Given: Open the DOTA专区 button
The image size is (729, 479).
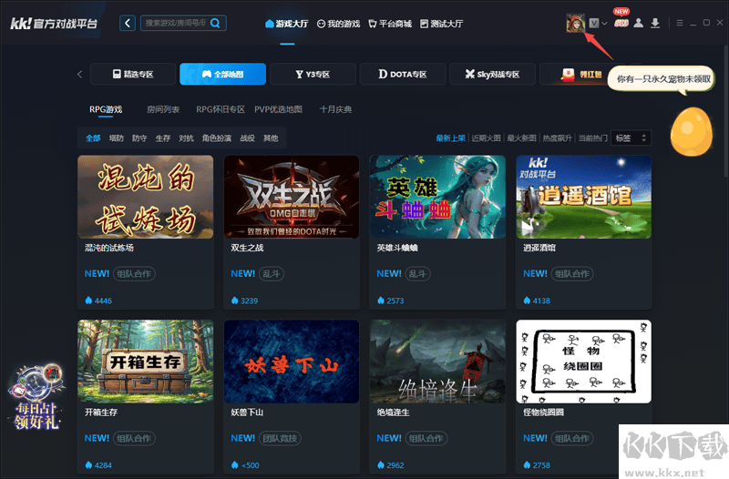Looking at the screenshot, I should (x=403, y=75).
